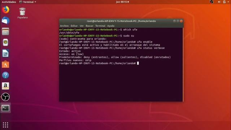This screenshot has width=231, height=130.
Task: Click the terminal cursor at last prompt
Action: (x=138, y=63)
